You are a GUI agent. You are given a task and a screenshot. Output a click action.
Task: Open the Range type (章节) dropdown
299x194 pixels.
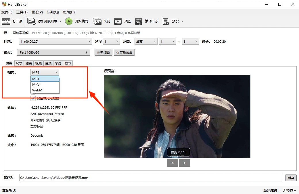[x=146, y=42]
